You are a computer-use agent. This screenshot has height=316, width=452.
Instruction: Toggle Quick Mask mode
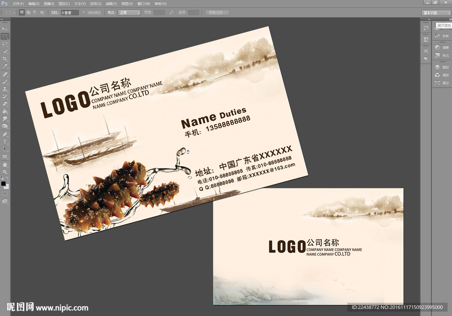pos(5,193)
